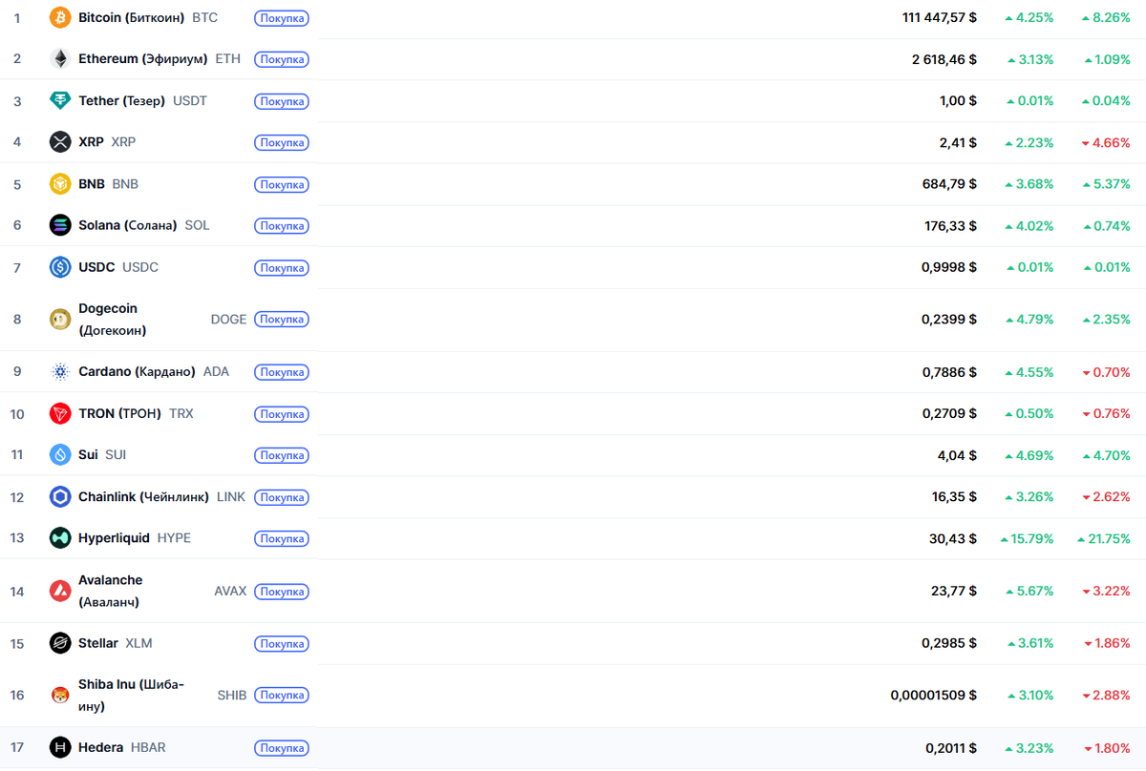The height and width of the screenshot is (771, 1146).
Task: Open the Stellar coin name link
Action: [x=98, y=643]
